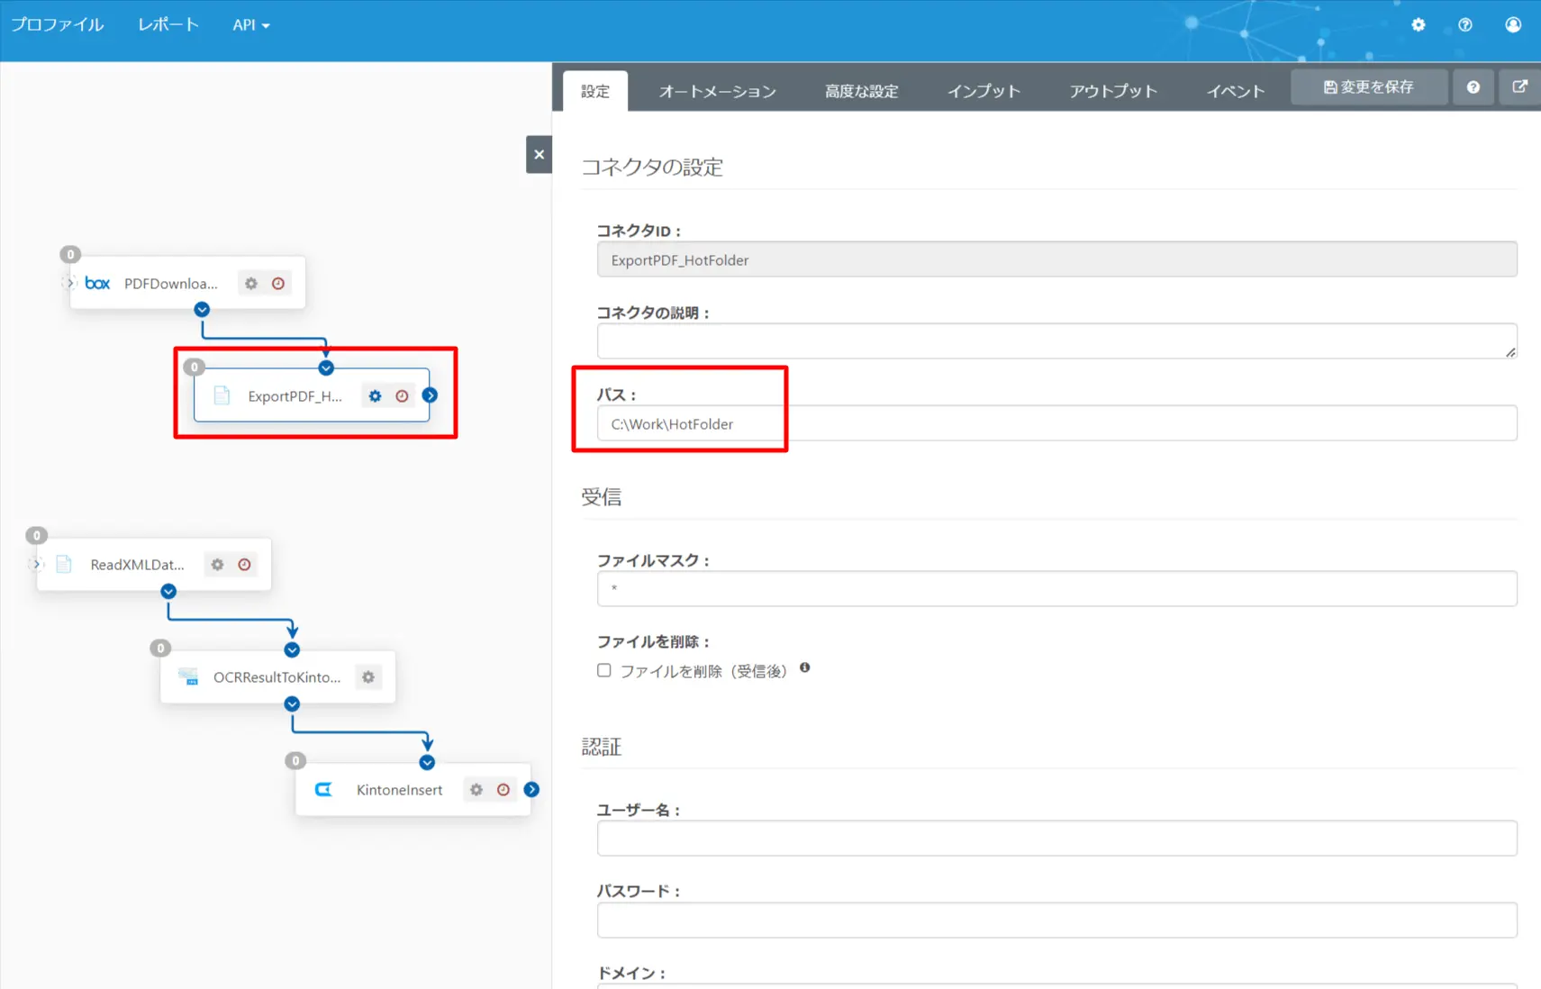Switch to the インプット tab
This screenshot has width=1541, height=989.
(x=984, y=91)
